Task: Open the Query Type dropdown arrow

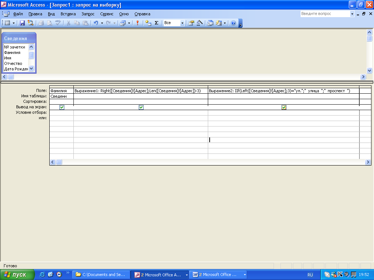Action: 129,23
